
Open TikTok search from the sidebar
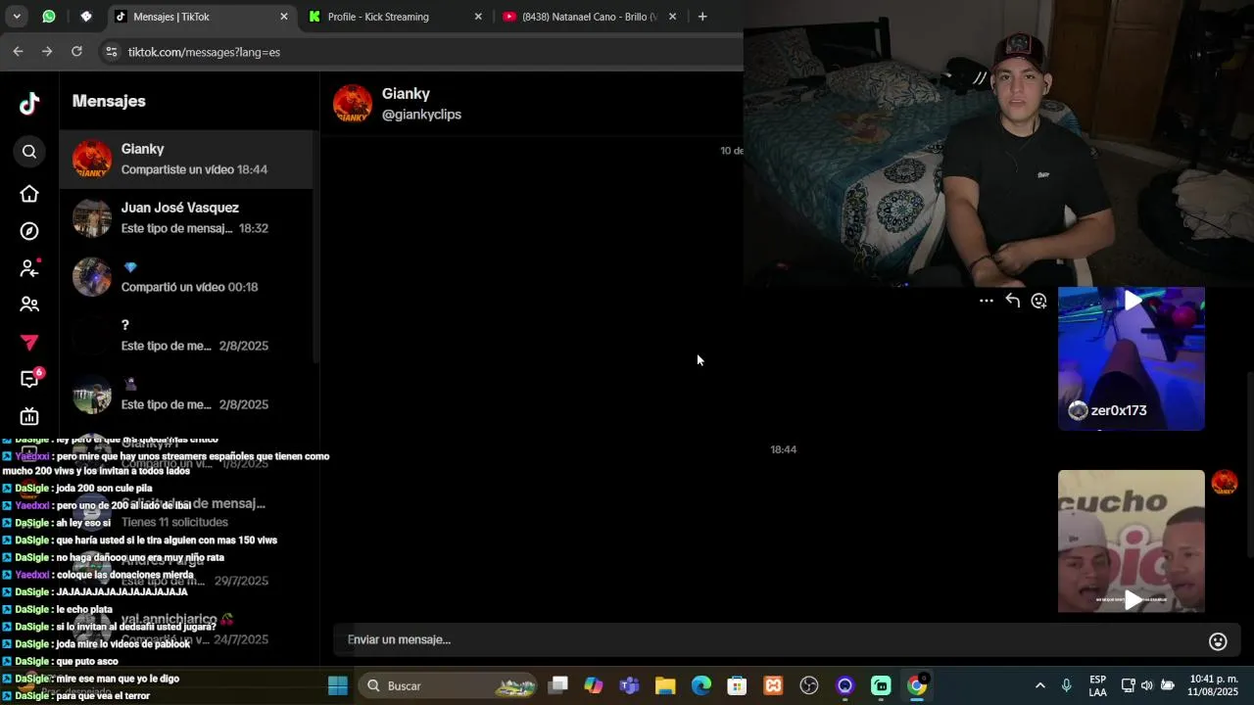(29, 152)
